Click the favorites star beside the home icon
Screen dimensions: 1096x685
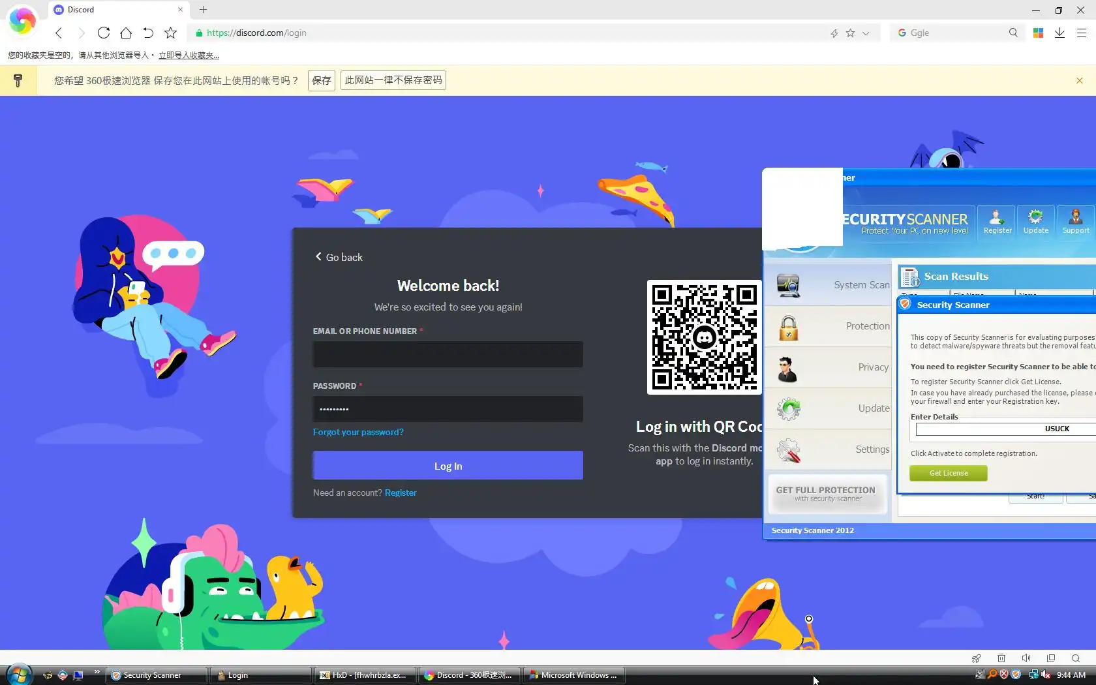point(170,33)
